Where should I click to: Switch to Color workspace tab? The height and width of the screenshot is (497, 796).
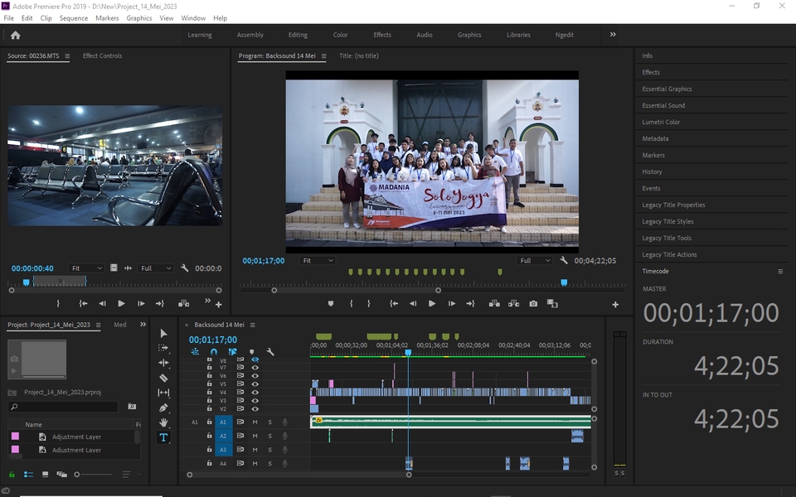(x=340, y=35)
